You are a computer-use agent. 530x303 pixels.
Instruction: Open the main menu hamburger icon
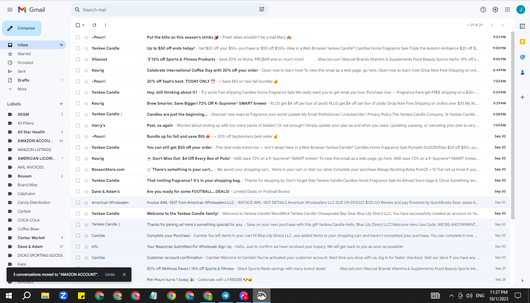pyautogui.click(x=10, y=10)
